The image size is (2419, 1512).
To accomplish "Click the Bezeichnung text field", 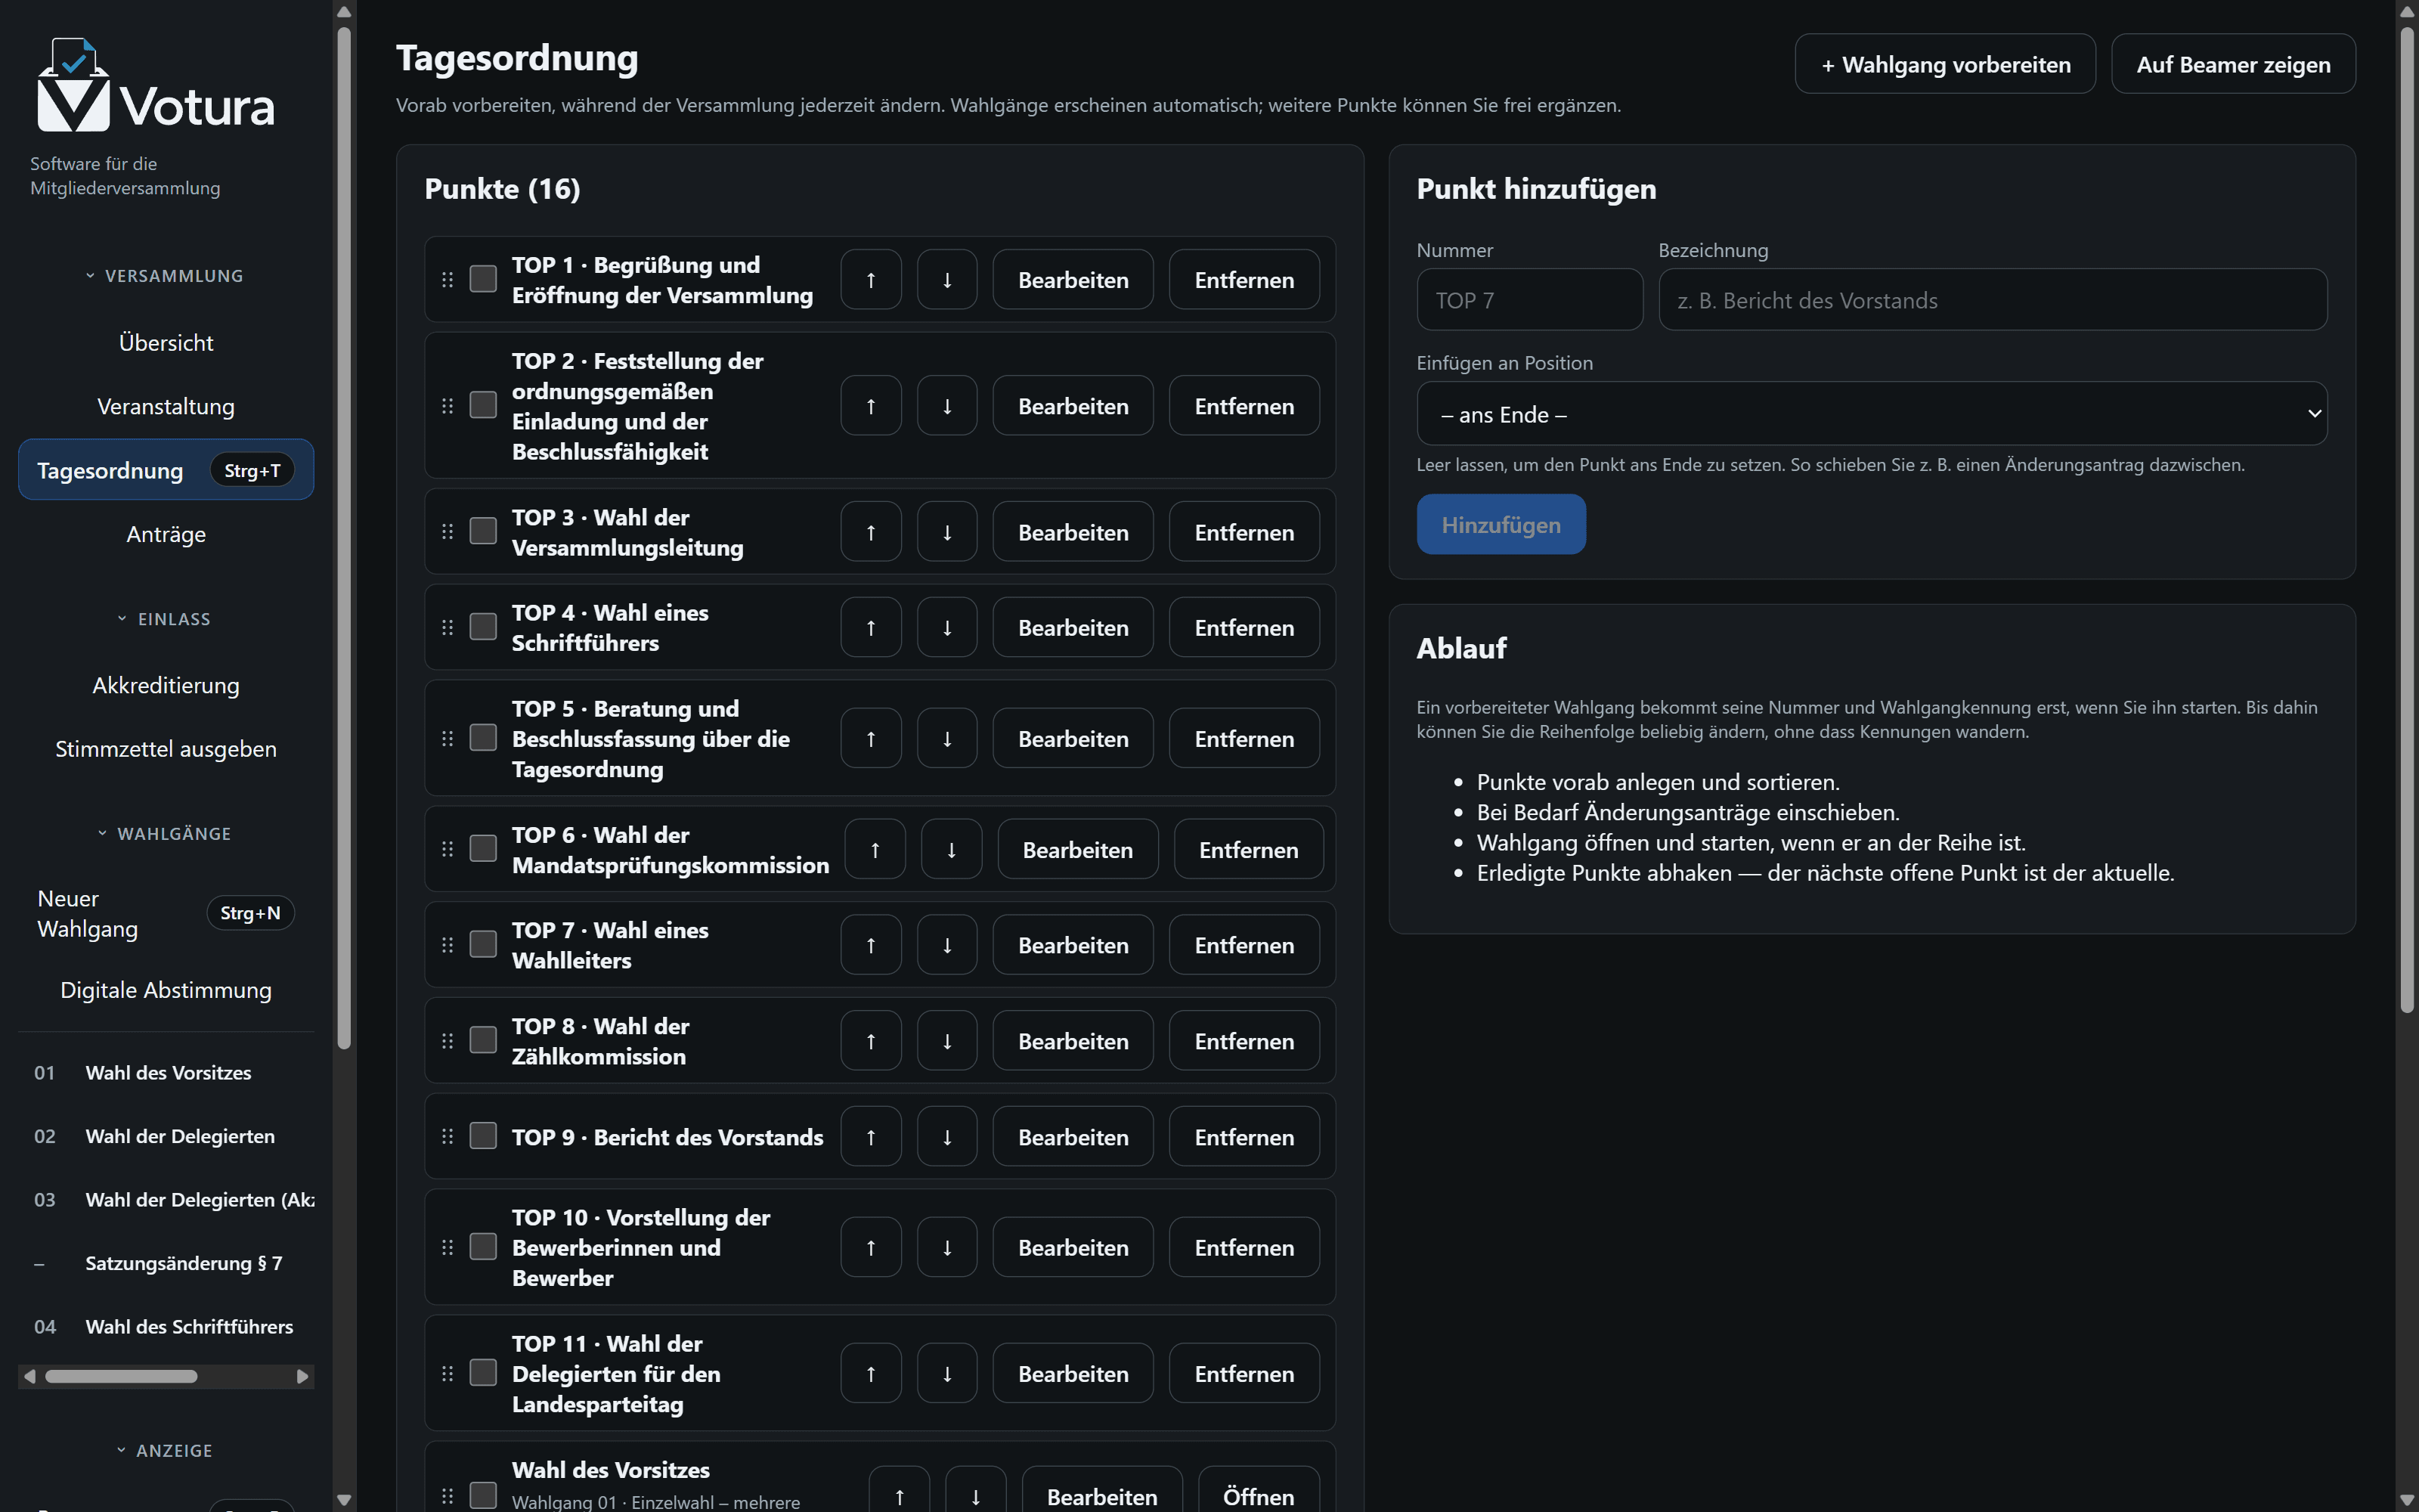I will (1992, 300).
